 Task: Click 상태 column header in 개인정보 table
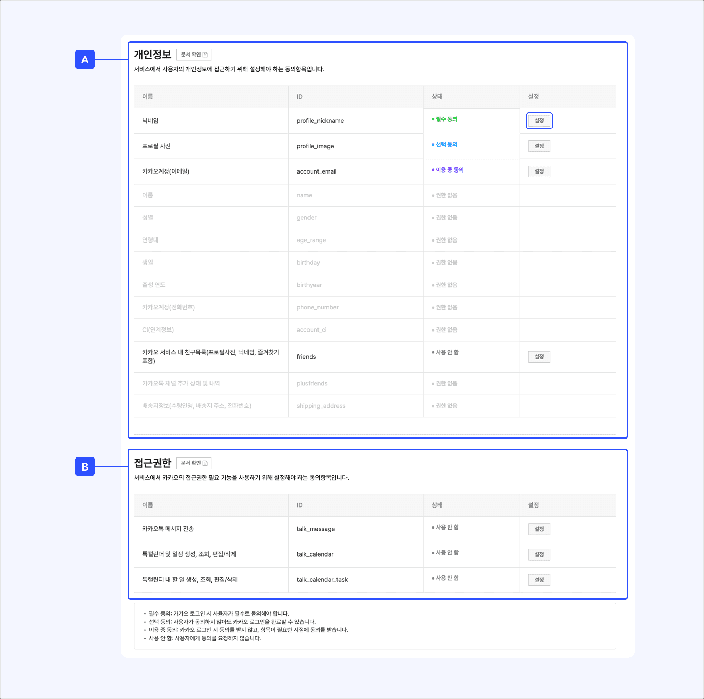[x=437, y=97]
